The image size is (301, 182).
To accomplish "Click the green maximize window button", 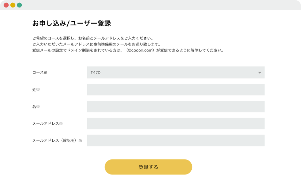I will pos(19,5).
